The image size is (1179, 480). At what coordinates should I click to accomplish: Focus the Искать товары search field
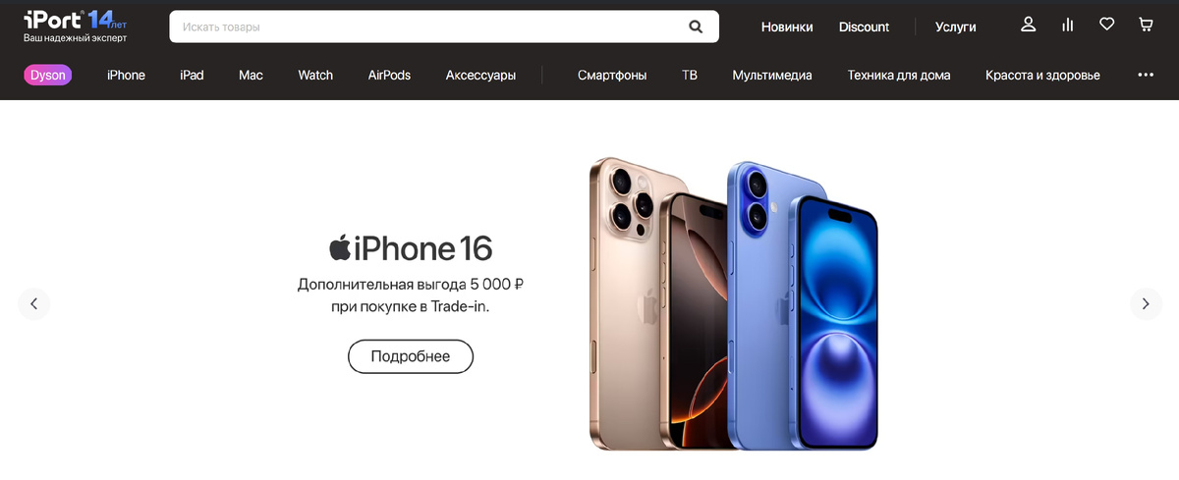pos(444,27)
